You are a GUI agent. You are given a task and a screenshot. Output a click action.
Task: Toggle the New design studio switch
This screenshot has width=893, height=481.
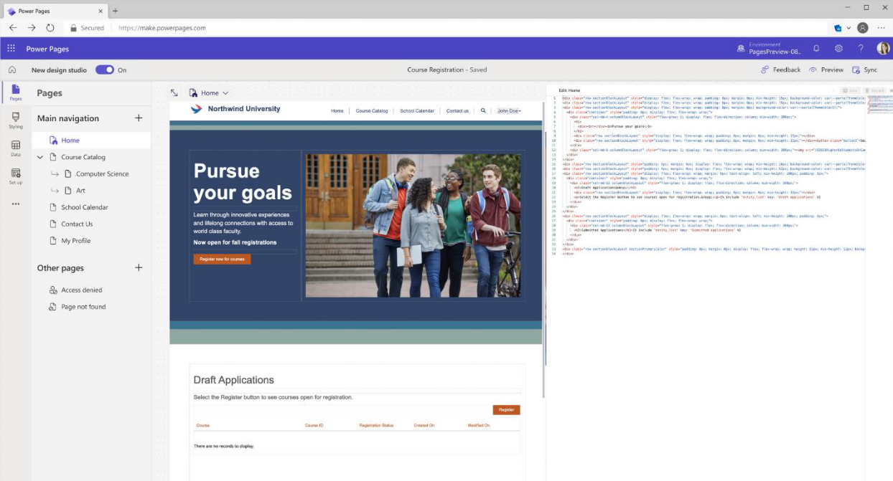tap(105, 70)
